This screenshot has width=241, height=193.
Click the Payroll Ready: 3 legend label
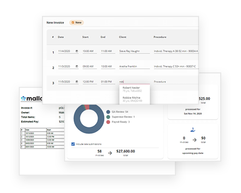[120, 122]
